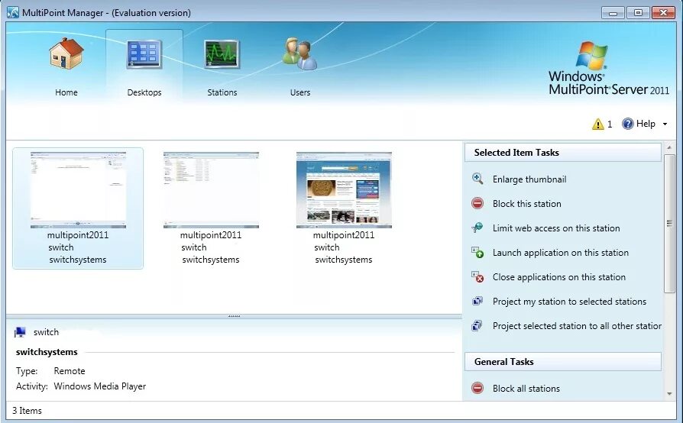The image size is (683, 423).
Task: Switch to the Stations tab label
Action: point(222,92)
